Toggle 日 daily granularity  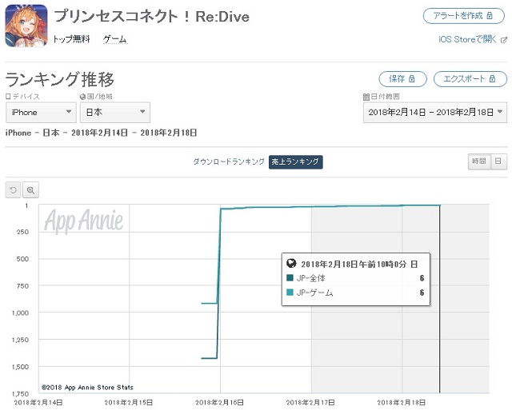[x=498, y=161]
